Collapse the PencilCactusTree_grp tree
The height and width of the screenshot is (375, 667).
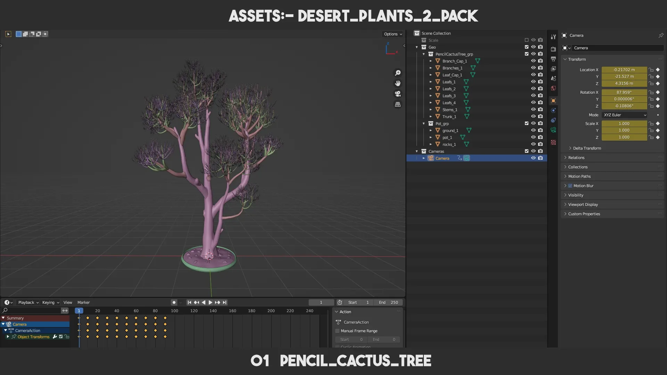(424, 54)
